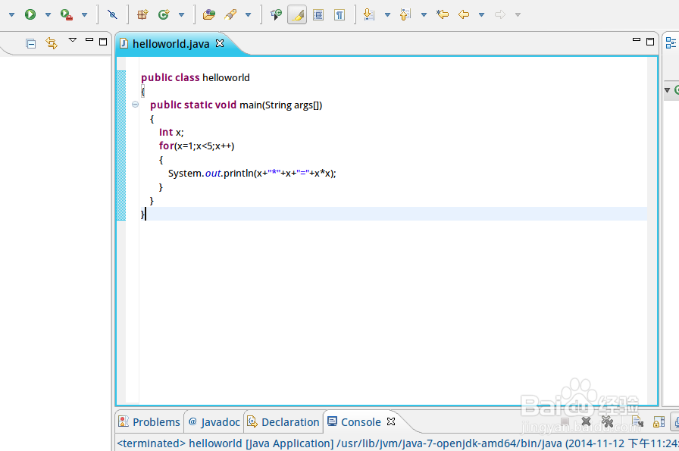Open the Next Annotation dropdown arrow
The width and height of the screenshot is (679, 451).
pyautogui.click(x=387, y=14)
